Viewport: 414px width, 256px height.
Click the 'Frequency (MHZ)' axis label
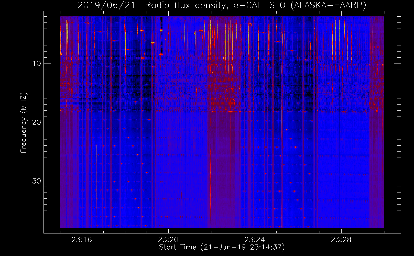[x=24, y=123]
